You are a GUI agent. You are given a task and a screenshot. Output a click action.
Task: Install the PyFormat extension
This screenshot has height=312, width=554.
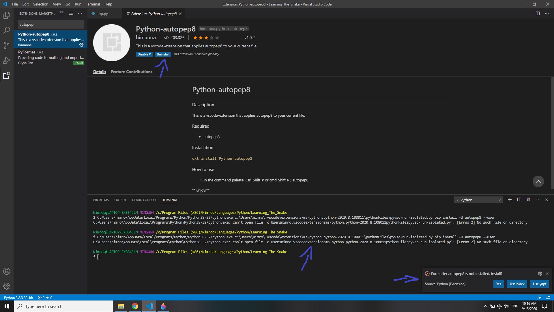click(78, 63)
